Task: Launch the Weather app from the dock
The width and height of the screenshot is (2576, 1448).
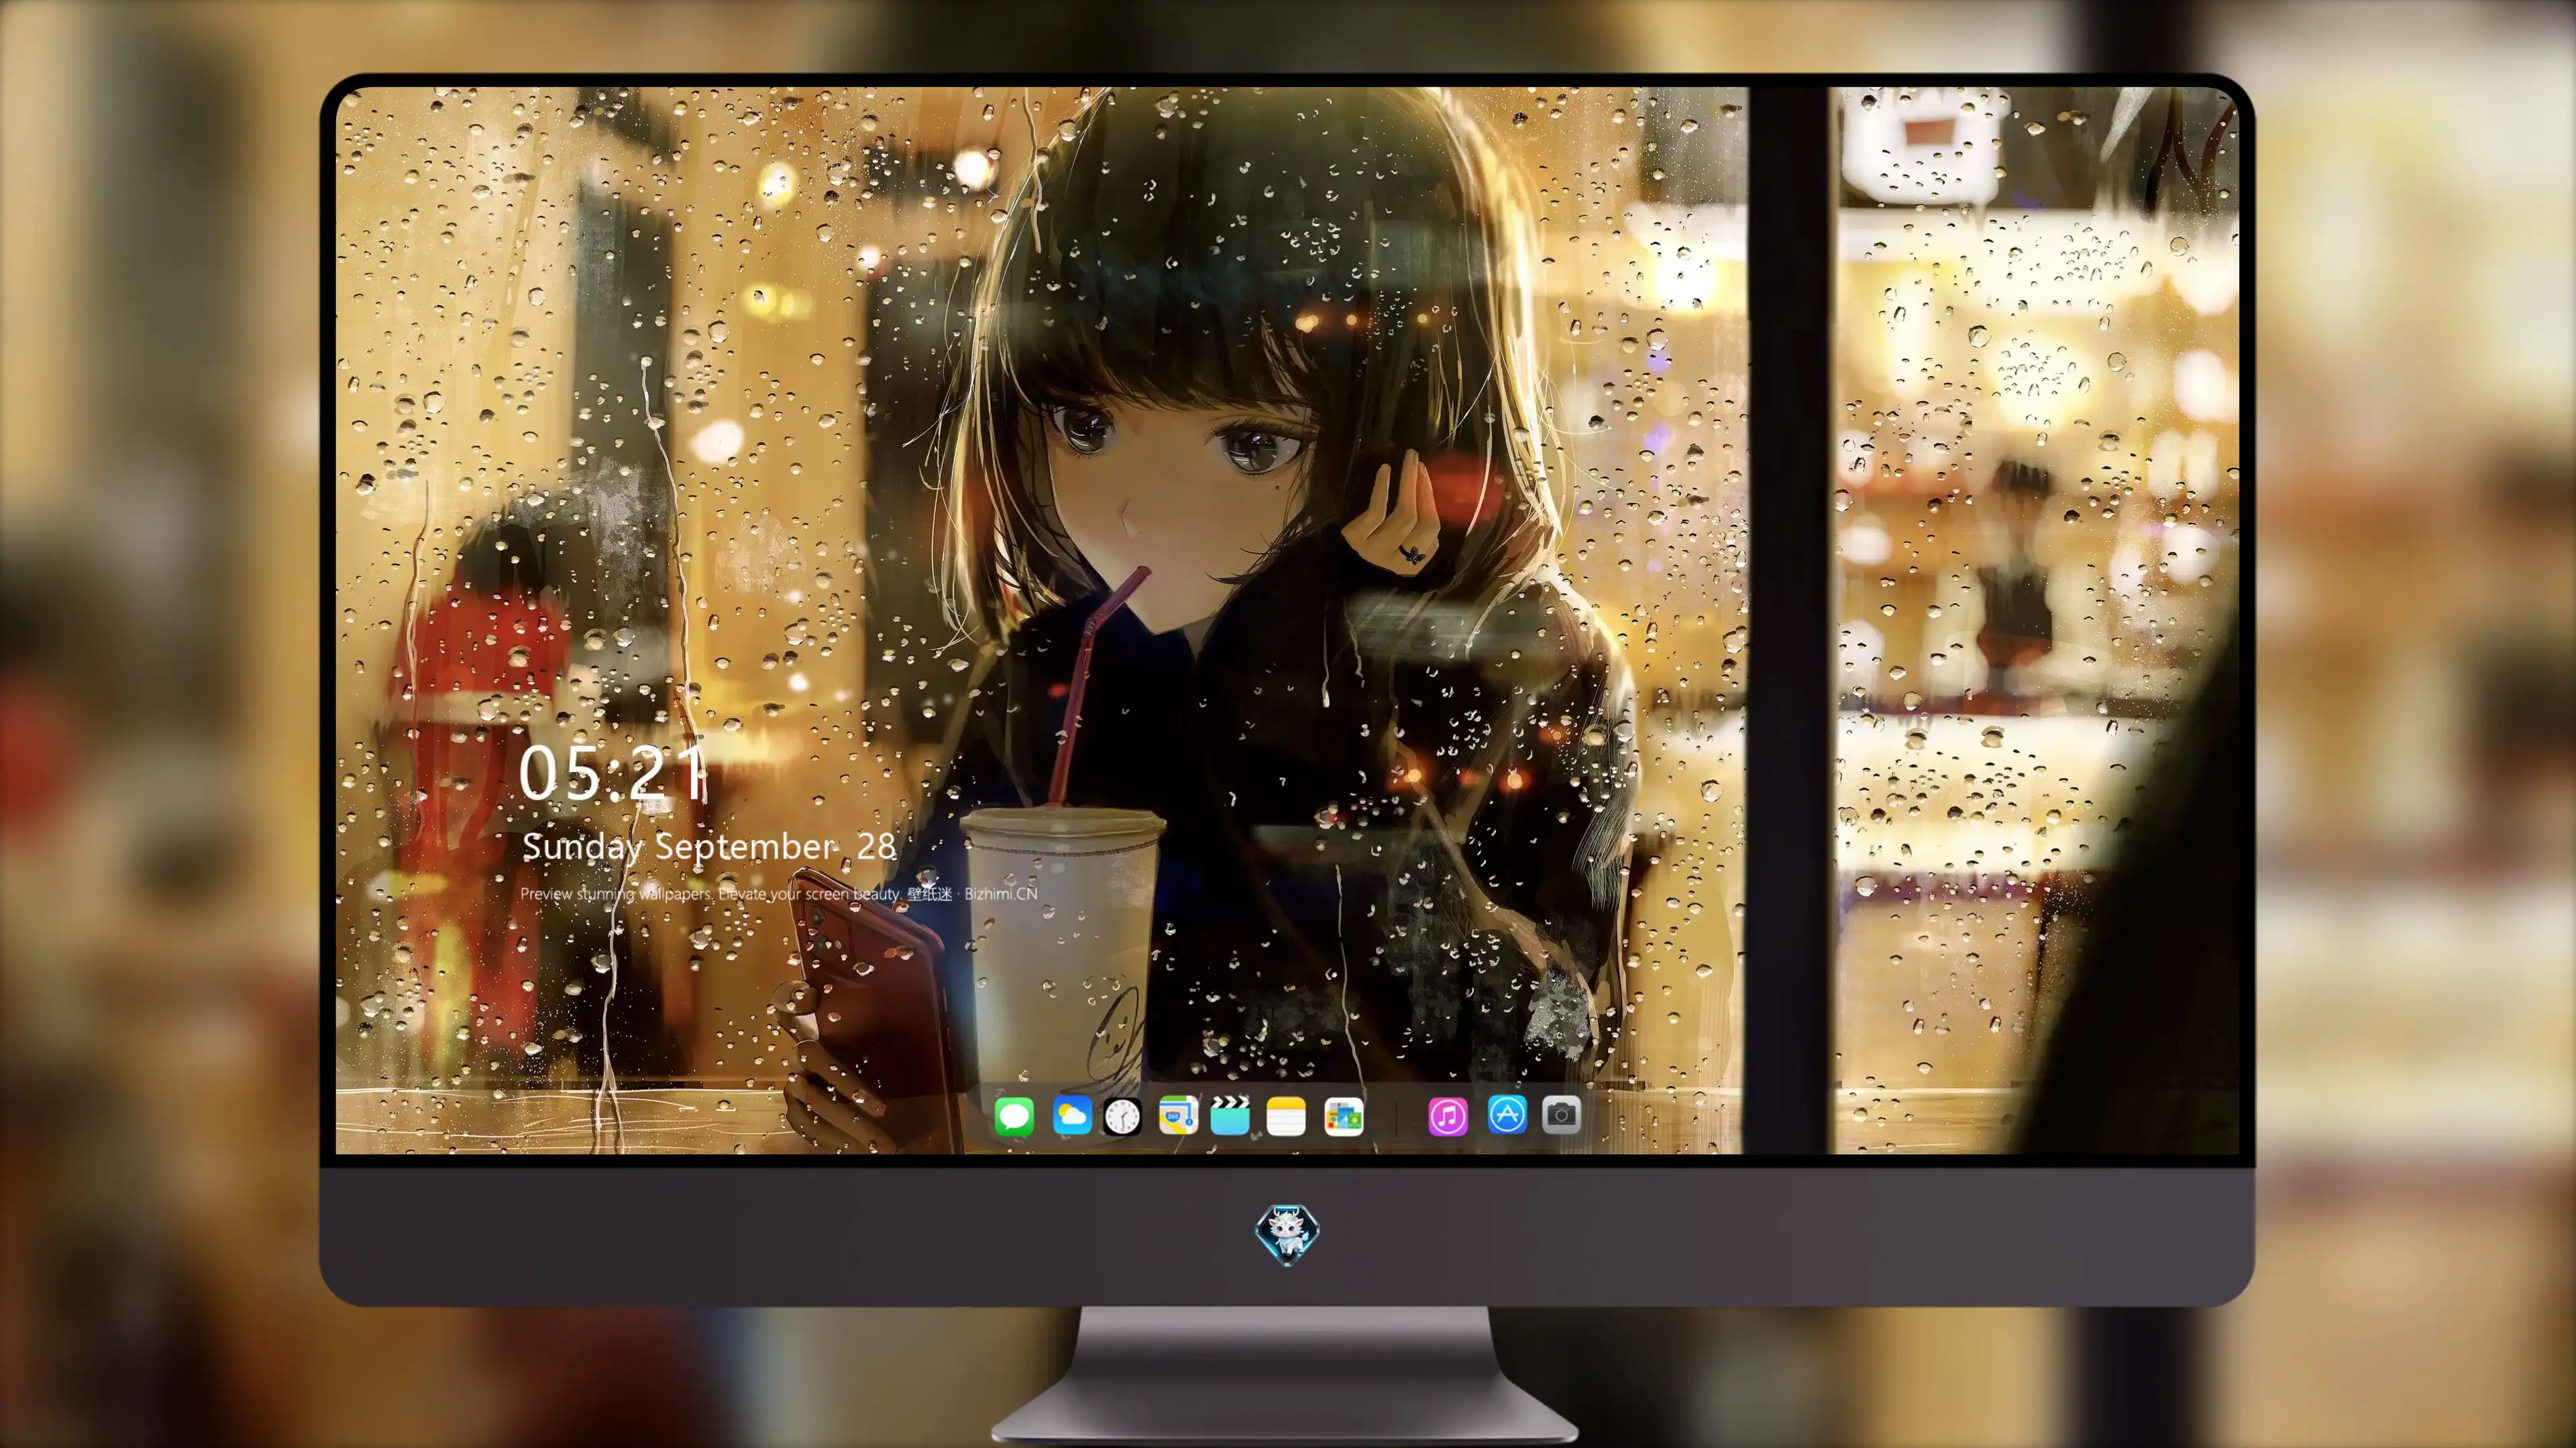Action: click(x=1072, y=1115)
